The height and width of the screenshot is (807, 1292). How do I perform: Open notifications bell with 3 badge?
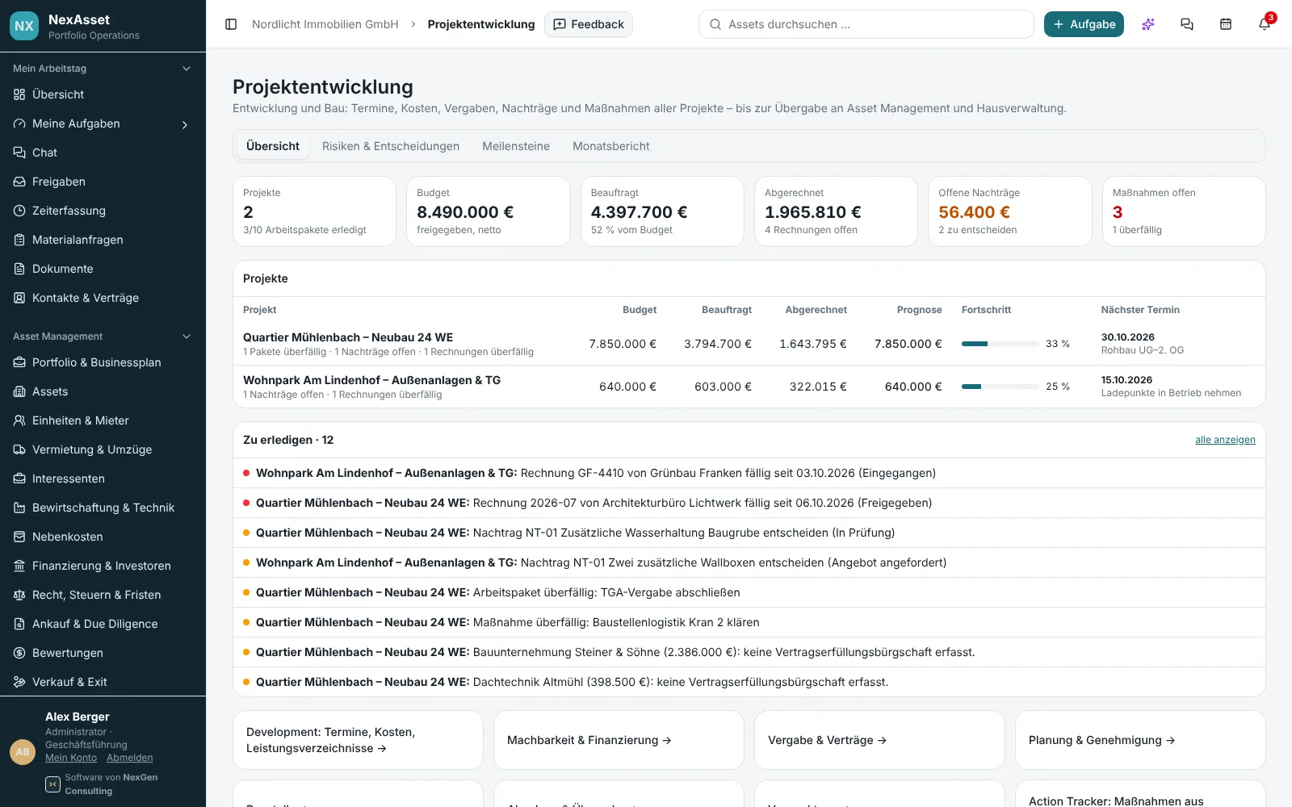click(1265, 24)
